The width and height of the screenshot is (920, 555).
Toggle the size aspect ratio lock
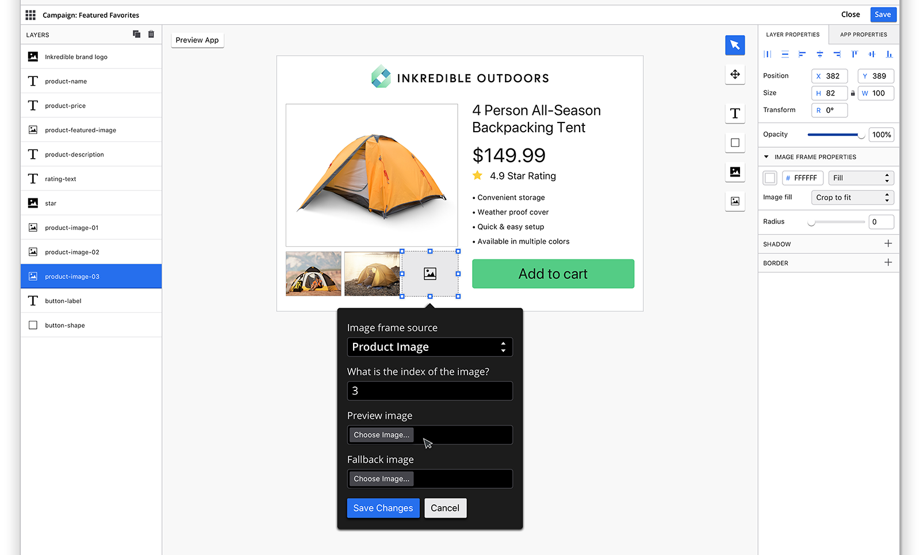pyautogui.click(x=853, y=93)
